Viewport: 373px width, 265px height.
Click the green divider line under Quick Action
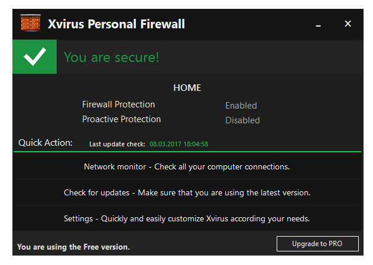[x=187, y=152]
